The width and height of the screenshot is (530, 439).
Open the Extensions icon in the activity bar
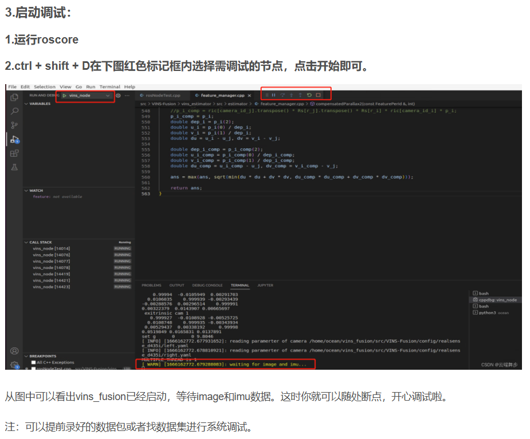coord(14,152)
